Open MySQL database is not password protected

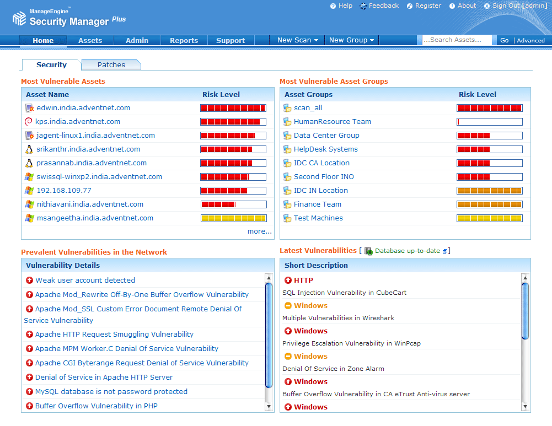(111, 391)
